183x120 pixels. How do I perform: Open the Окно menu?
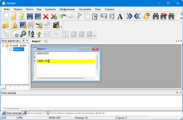coord(98,9)
